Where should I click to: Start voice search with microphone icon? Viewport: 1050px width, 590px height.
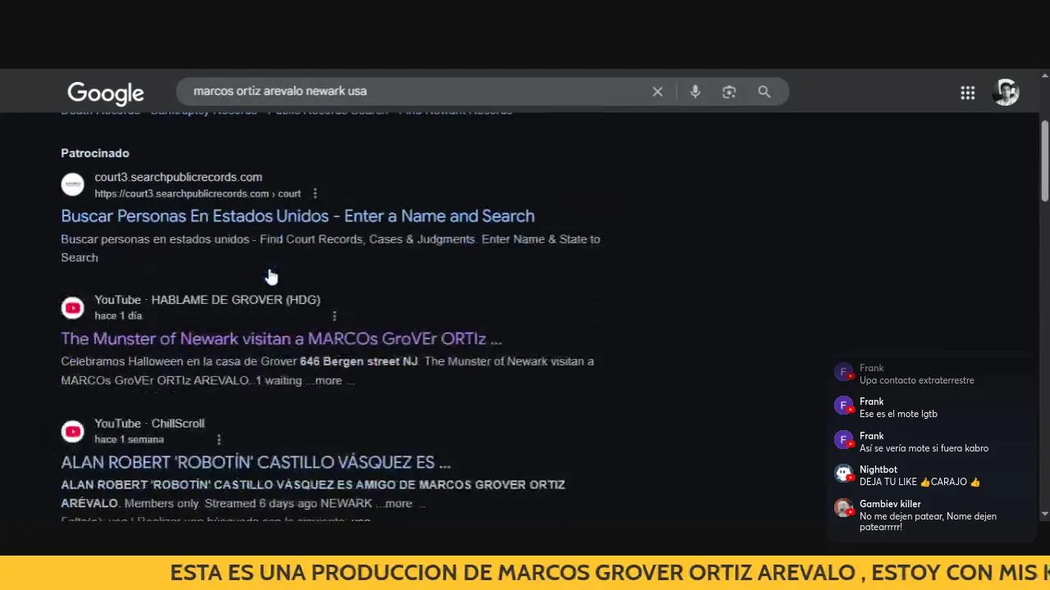pos(695,92)
